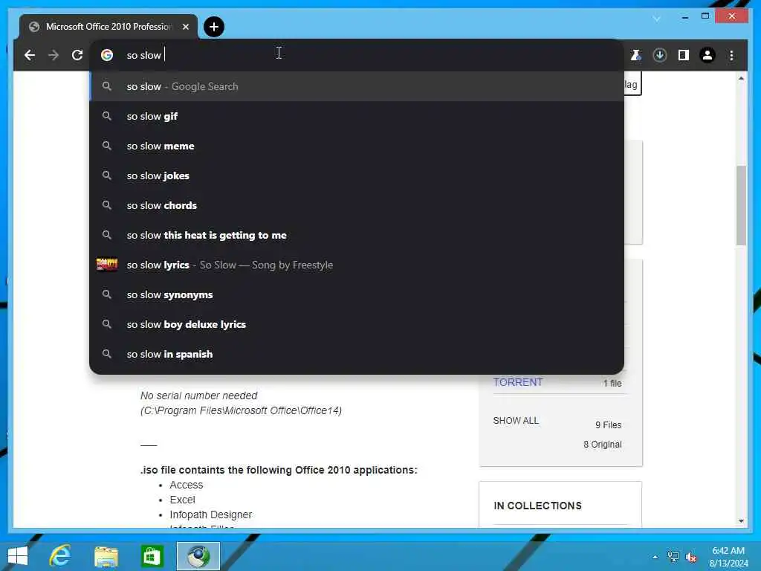The width and height of the screenshot is (761, 571).
Task: Close the Microsoft Office 2010 tab
Action: pyautogui.click(x=185, y=27)
